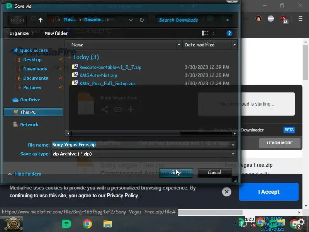Screen dimensions: 309x232
Task: Go up one folder level with the up arrow
Action: [x=41, y=20]
